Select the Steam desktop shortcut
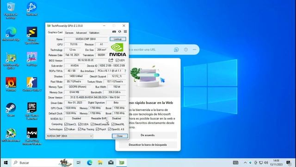Image resolution: width=296 pixels, height=167 pixels. (x=11, y=110)
